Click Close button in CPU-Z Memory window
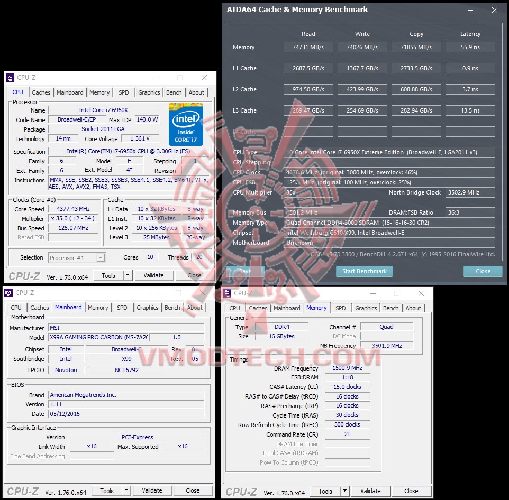Image resolution: width=509 pixels, height=500 pixels. pyautogui.click(x=411, y=491)
